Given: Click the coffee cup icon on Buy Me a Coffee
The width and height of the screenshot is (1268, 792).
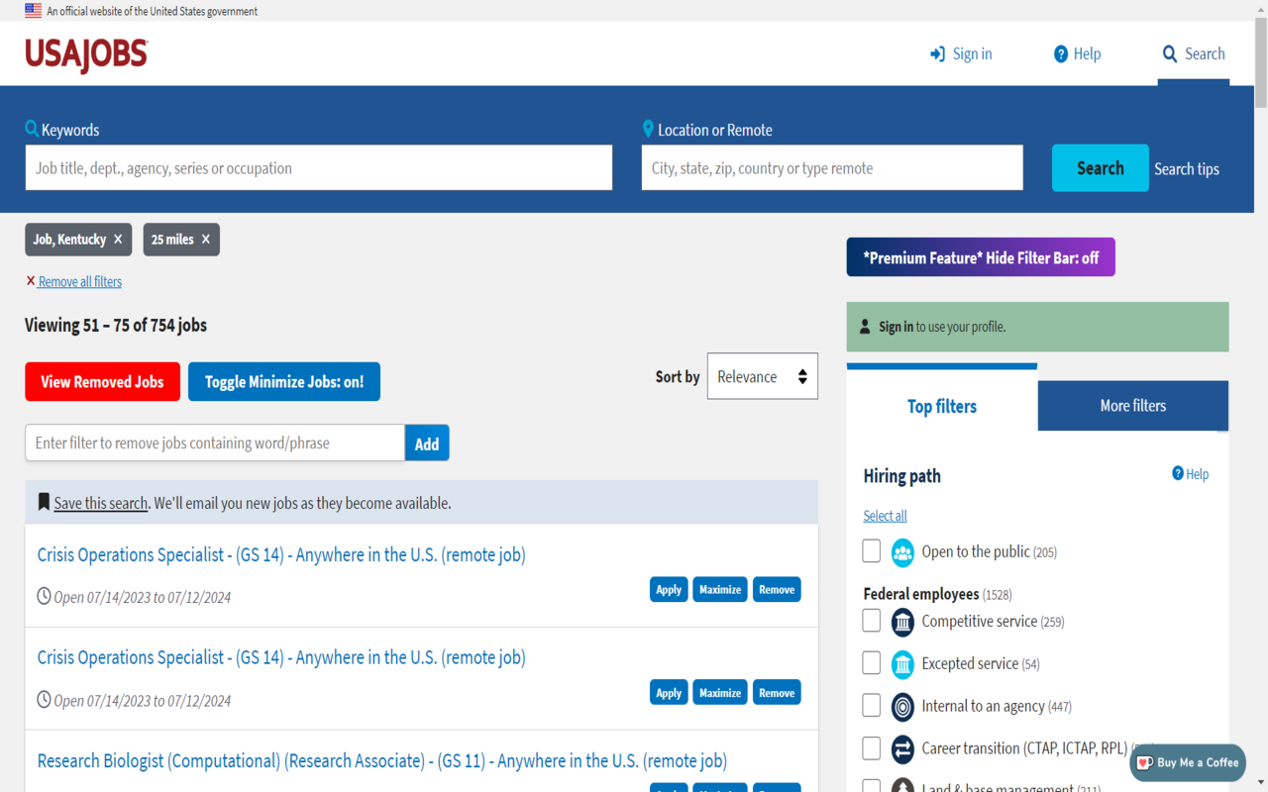Looking at the screenshot, I should point(1144,762).
